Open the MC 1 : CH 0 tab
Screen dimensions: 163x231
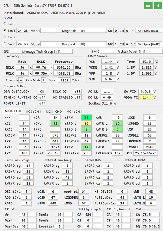pos(54,111)
